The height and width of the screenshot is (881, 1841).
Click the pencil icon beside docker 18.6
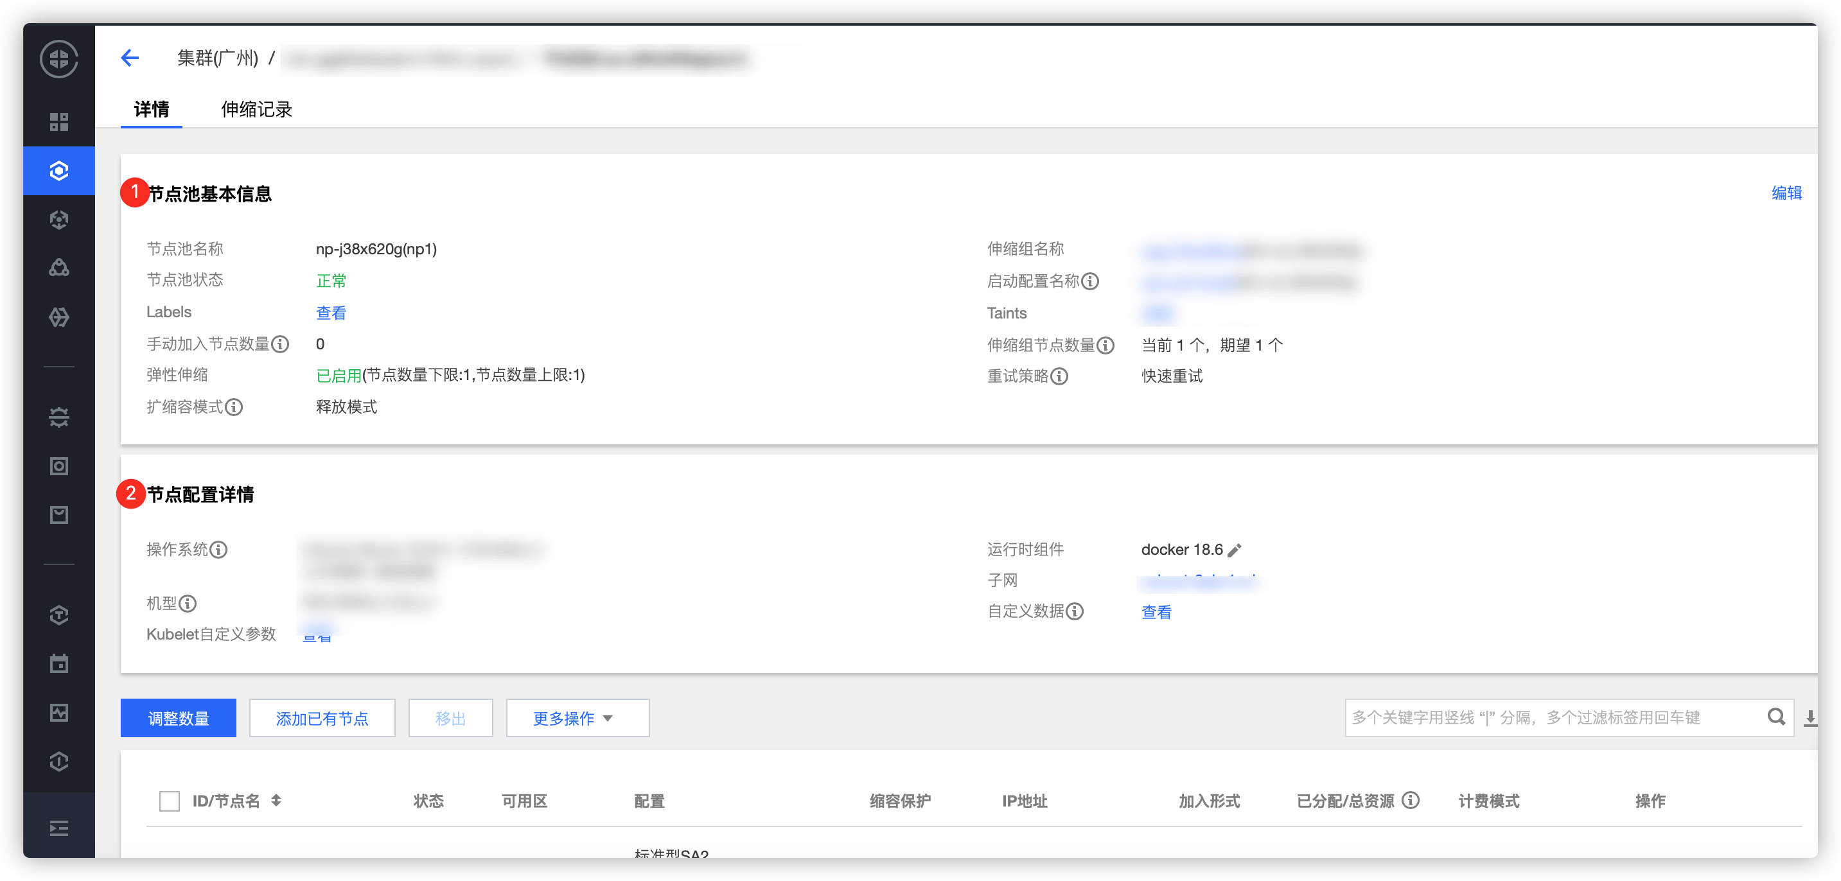pyautogui.click(x=1234, y=550)
